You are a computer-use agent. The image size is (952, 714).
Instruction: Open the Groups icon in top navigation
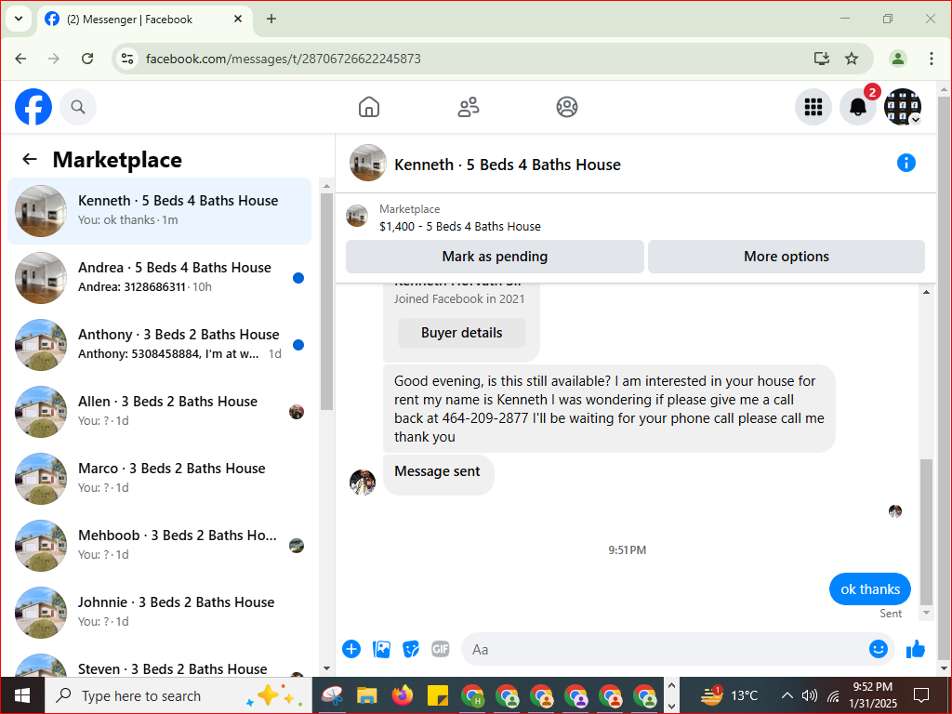[x=567, y=107]
